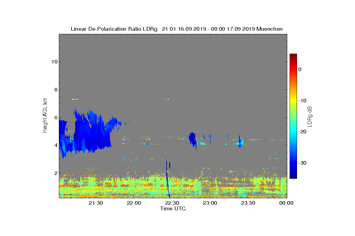The image size is (355, 236).
Task: Click the 21:30 time tick label
Action: (x=96, y=203)
